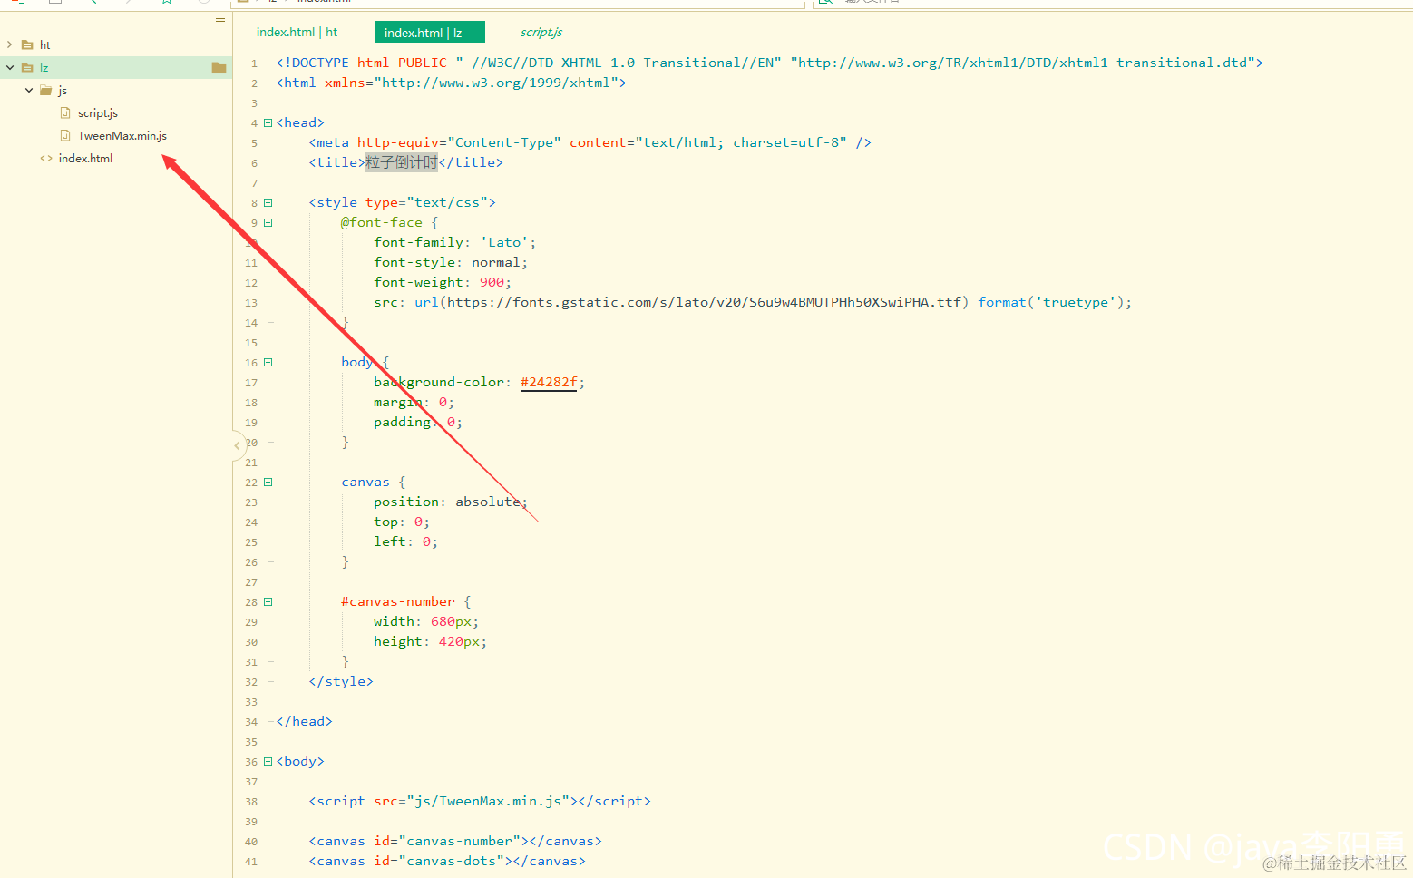Collapse the sidebar with the edge arrow handle

(238, 445)
